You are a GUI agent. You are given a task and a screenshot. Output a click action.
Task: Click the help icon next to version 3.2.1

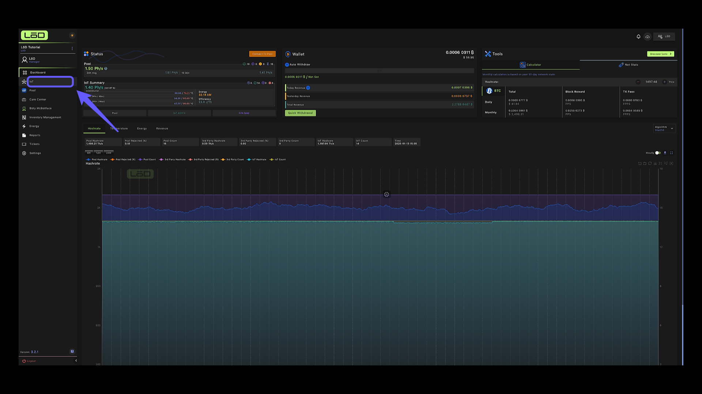72,351
